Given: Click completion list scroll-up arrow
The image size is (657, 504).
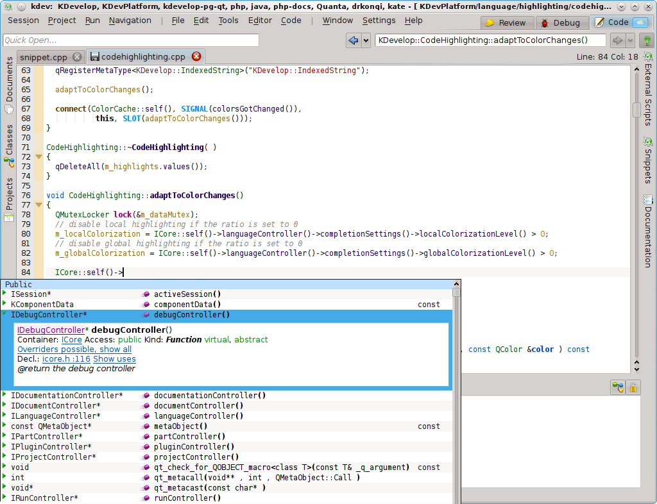Looking at the screenshot, I should 456,284.
